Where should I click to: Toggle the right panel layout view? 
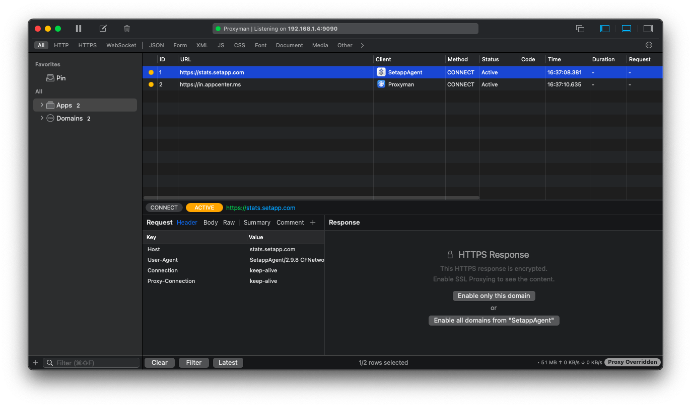[x=648, y=29]
